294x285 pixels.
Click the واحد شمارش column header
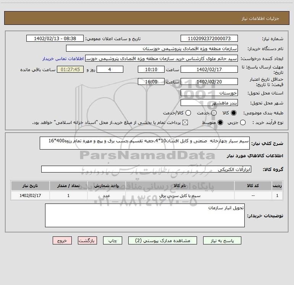point(106,186)
